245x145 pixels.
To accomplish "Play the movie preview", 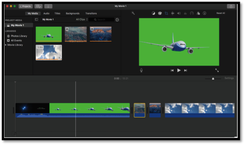I will (179, 70).
